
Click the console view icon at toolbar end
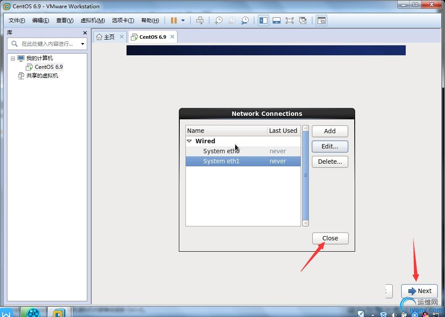321,20
